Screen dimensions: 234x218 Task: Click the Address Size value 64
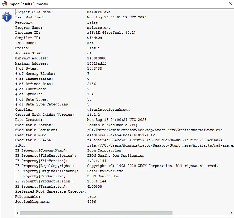[89, 53]
